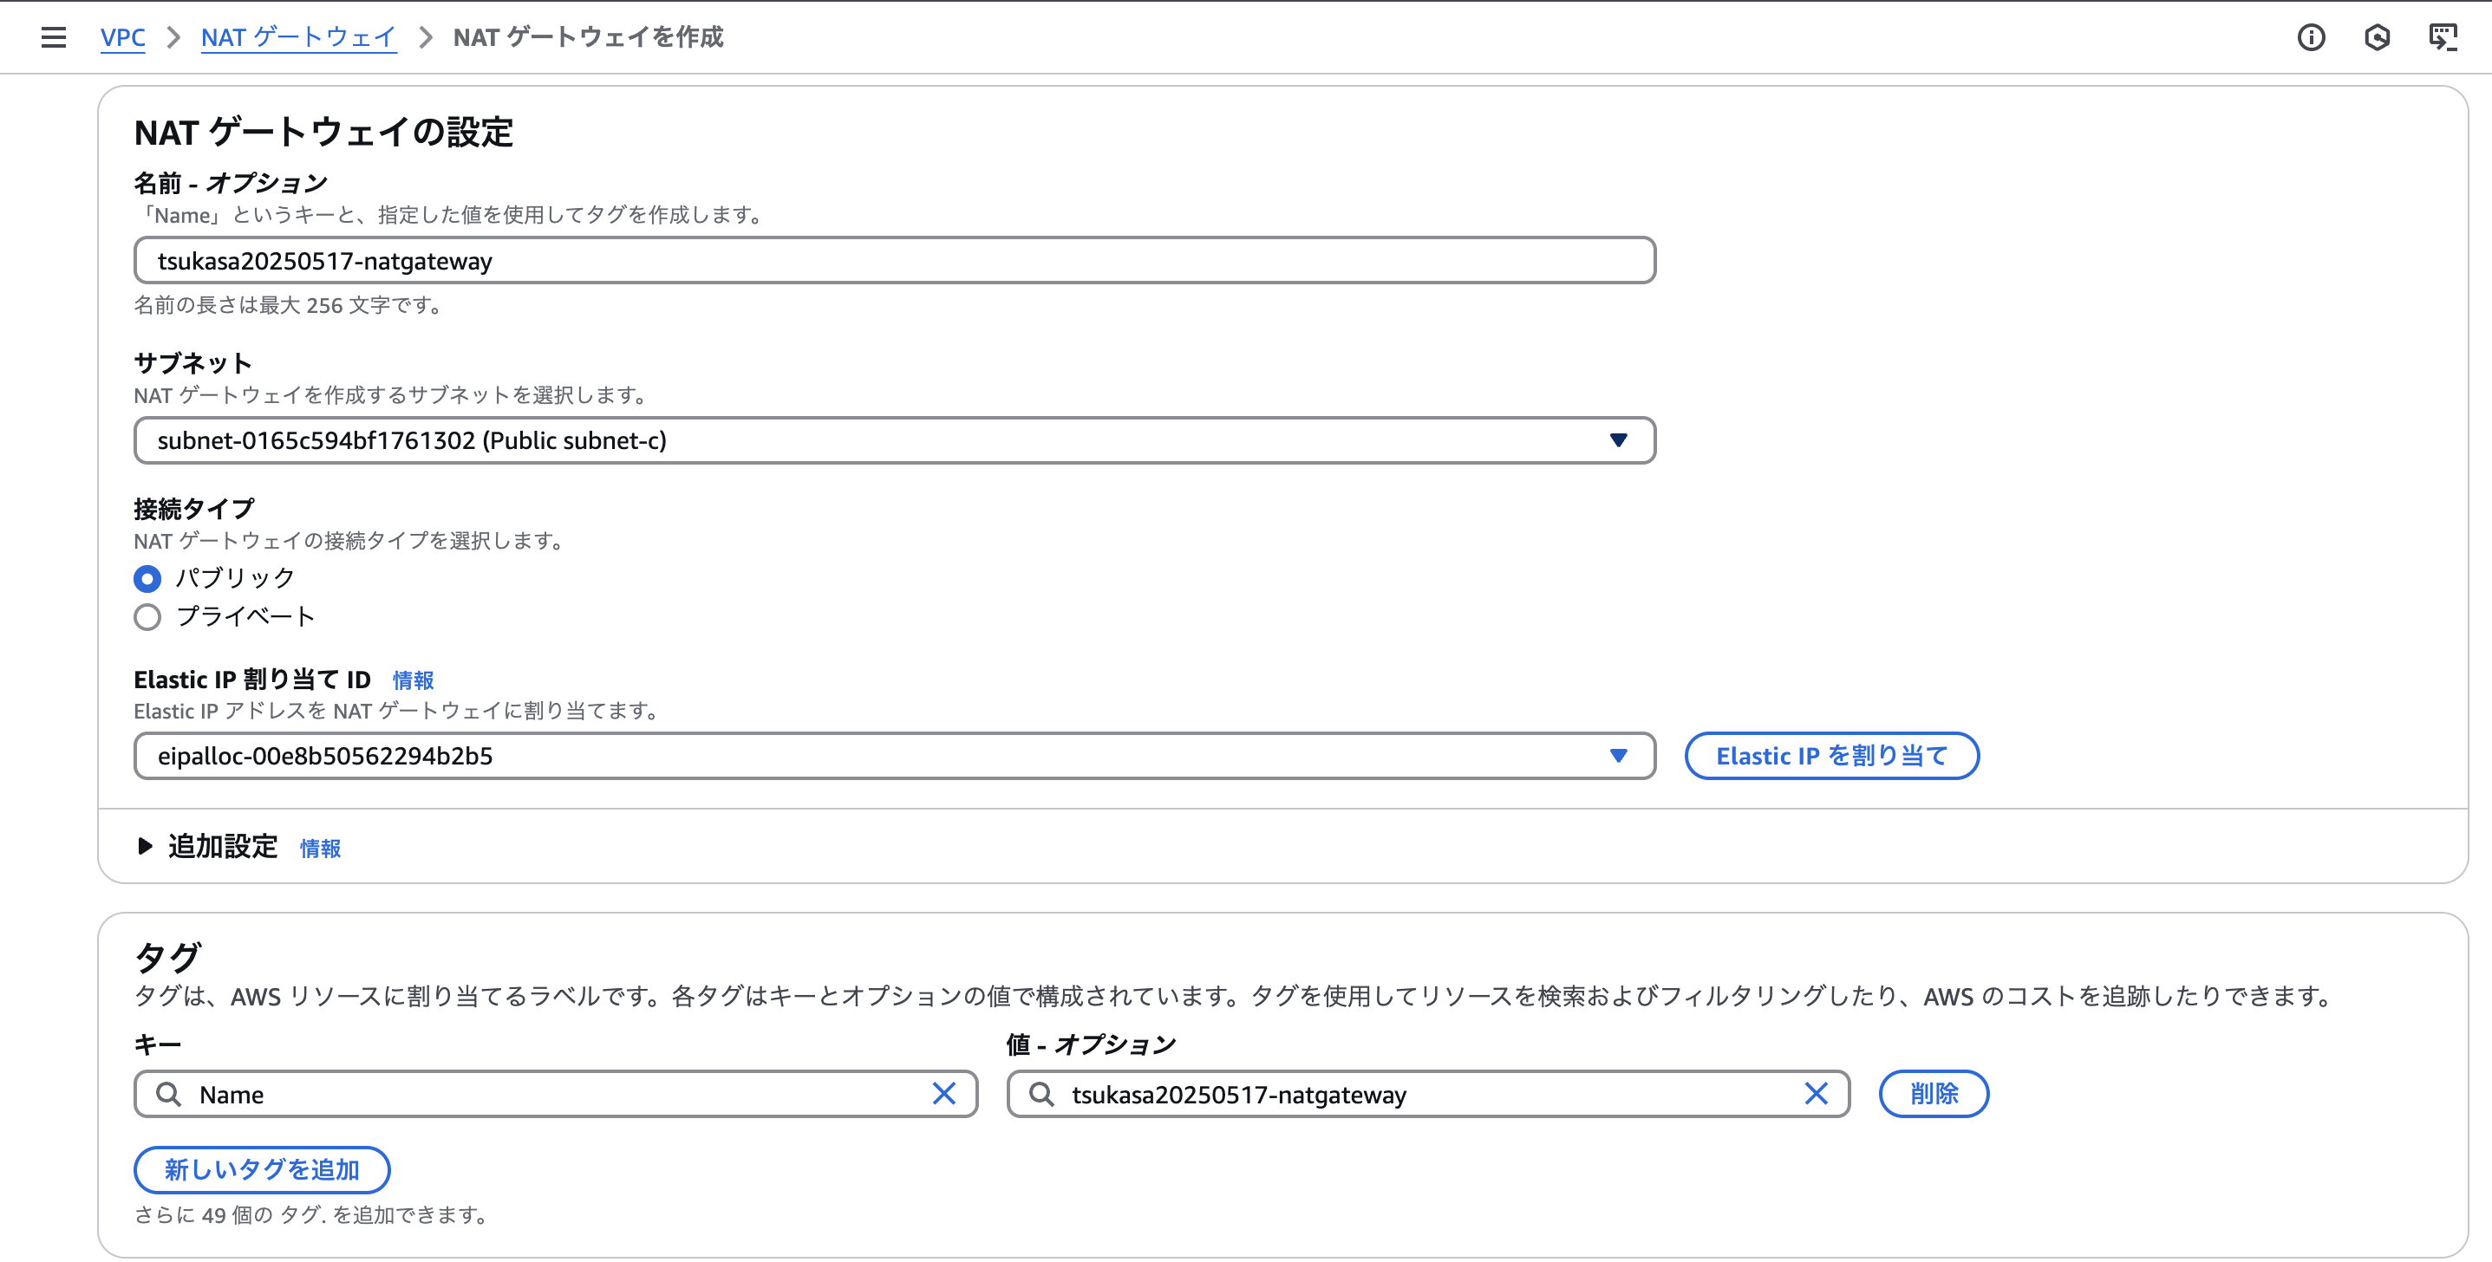Select the パブリック connection type
This screenshot has width=2492, height=1262.
(x=147, y=578)
